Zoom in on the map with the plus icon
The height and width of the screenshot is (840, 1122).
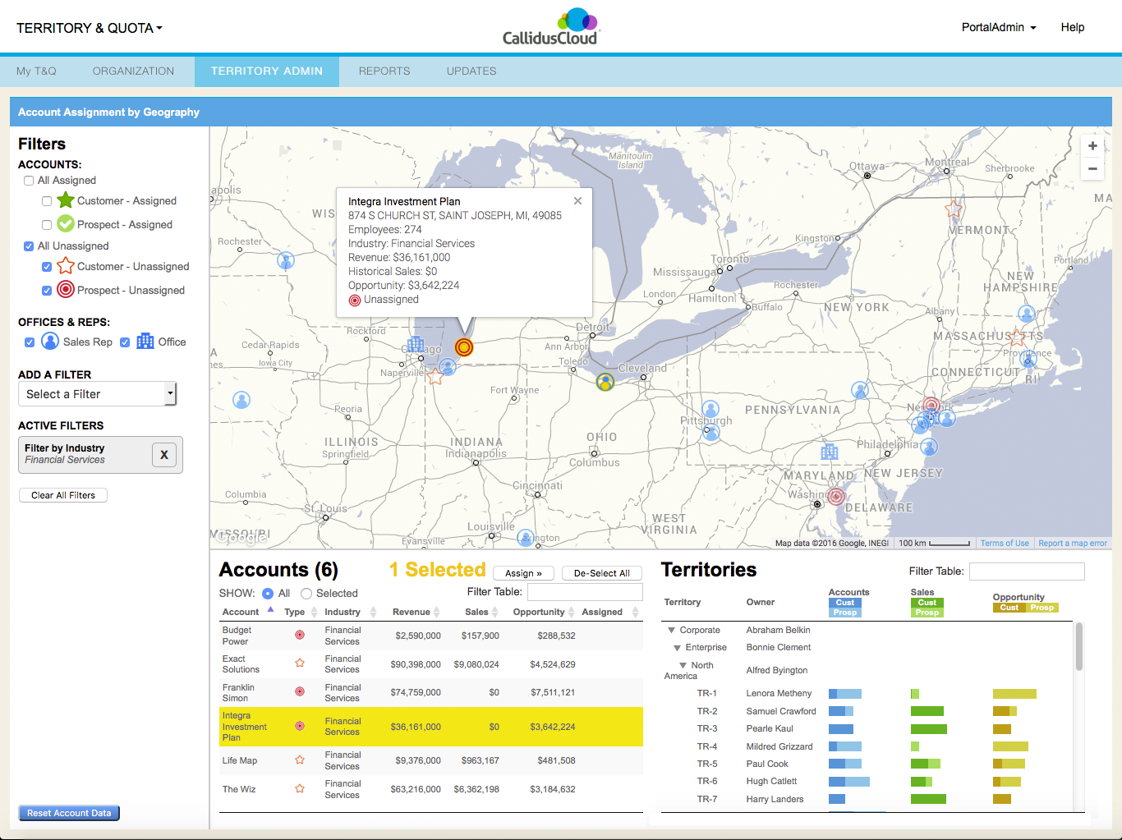coord(1092,145)
